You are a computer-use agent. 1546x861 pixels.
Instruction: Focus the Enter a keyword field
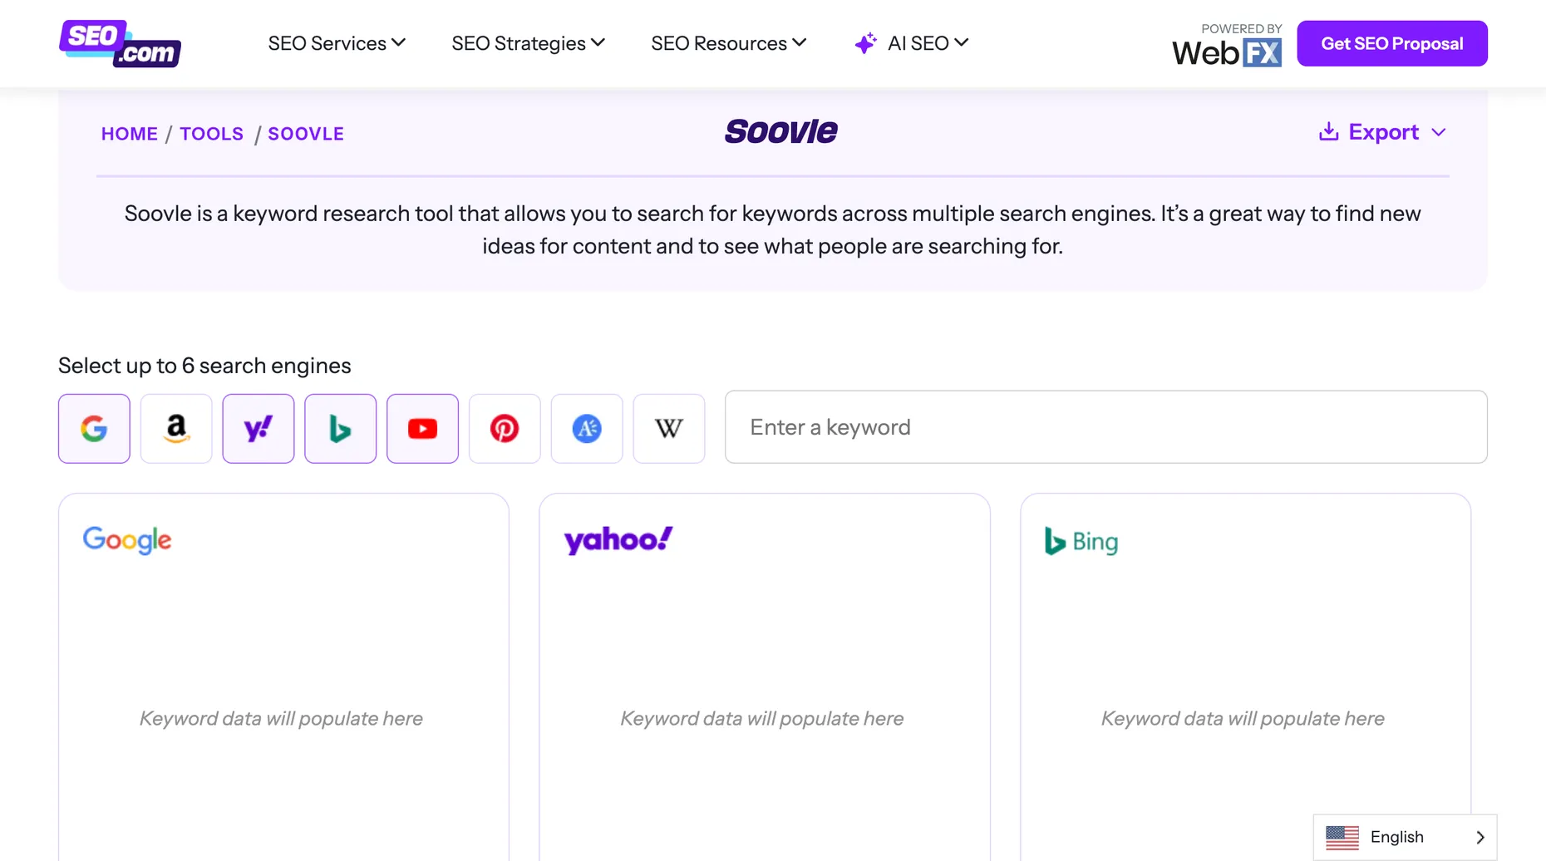1106,427
